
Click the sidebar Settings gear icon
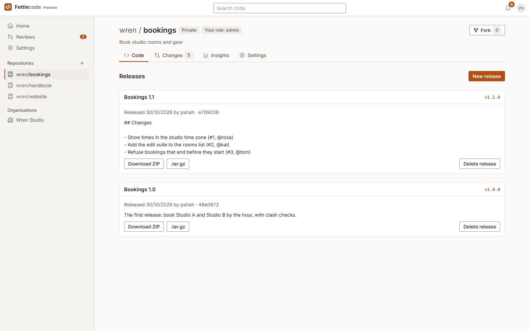pyautogui.click(x=10, y=48)
